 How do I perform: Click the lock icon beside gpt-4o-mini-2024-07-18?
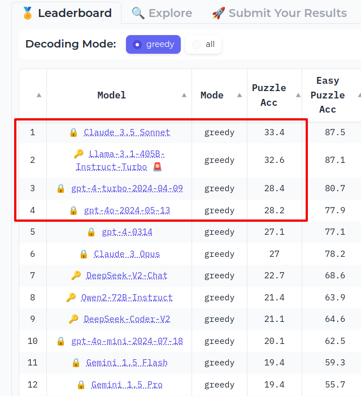click(60, 341)
